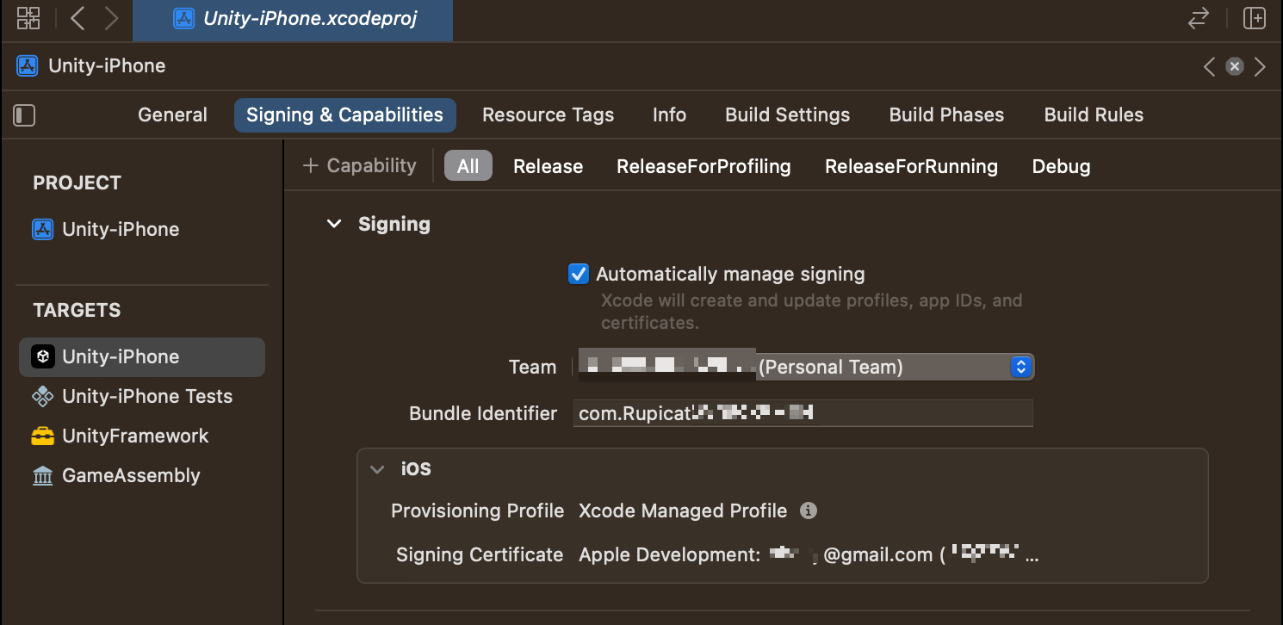
Task: Add a new editor split pane
Action: pos(1255,18)
